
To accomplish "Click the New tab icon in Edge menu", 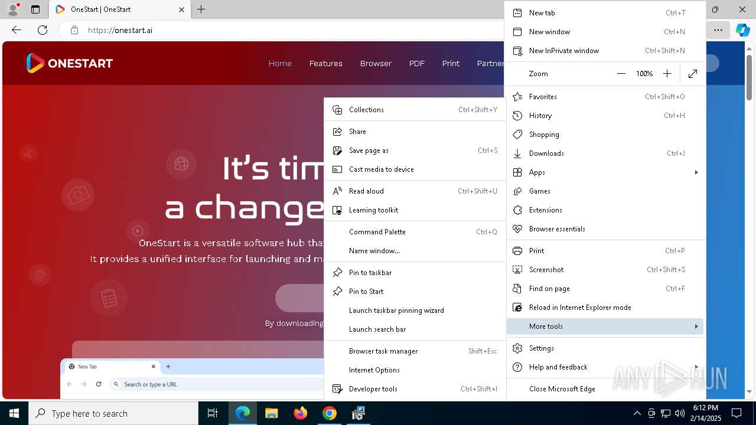I will [x=517, y=13].
